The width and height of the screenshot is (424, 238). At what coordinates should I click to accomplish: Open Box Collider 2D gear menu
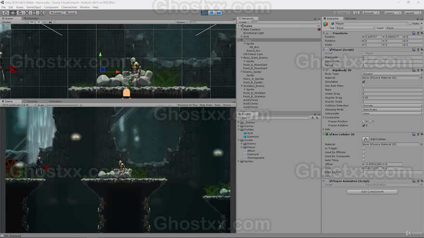click(422, 134)
